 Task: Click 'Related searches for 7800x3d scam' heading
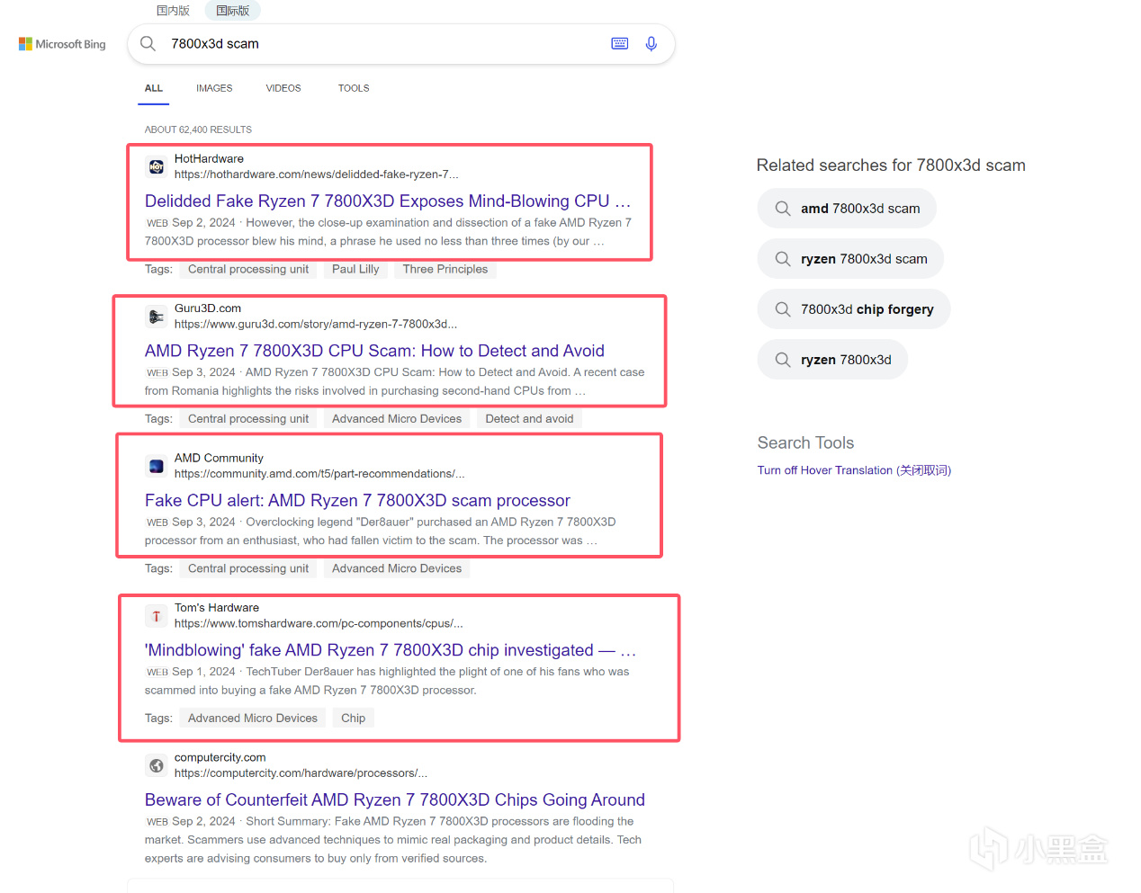tap(891, 165)
